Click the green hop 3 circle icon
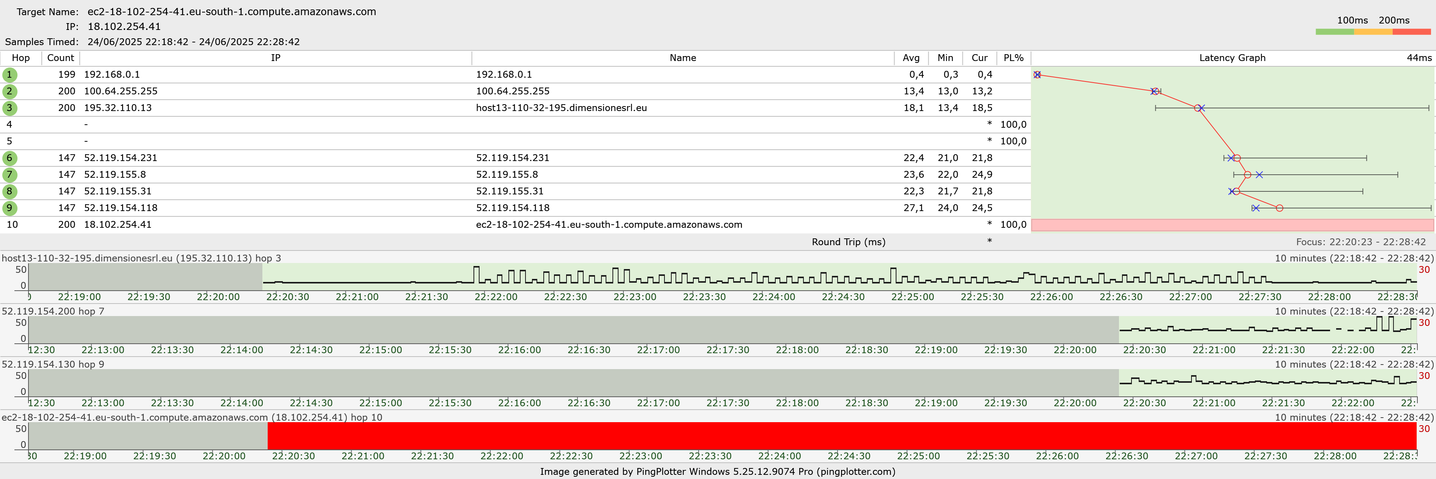The width and height of the screenshot is (1436, 479). (x=9, y=108)
